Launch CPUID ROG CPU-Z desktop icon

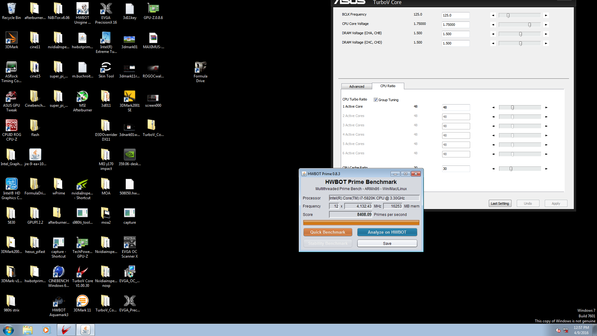[12, 130]
